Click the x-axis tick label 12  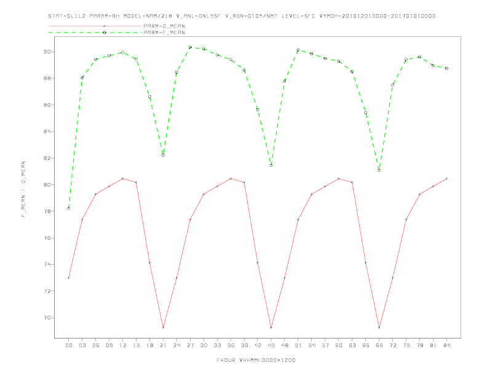tap(123, 345)
